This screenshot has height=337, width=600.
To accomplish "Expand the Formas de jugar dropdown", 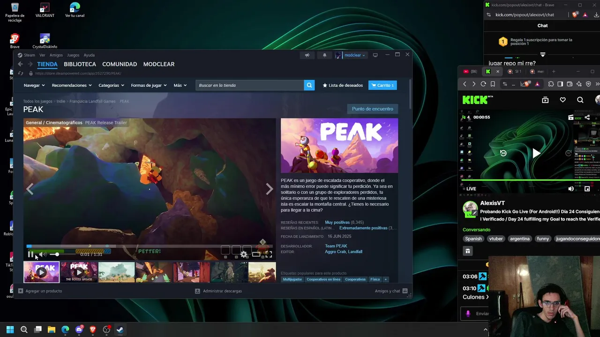I will [149, 85].
